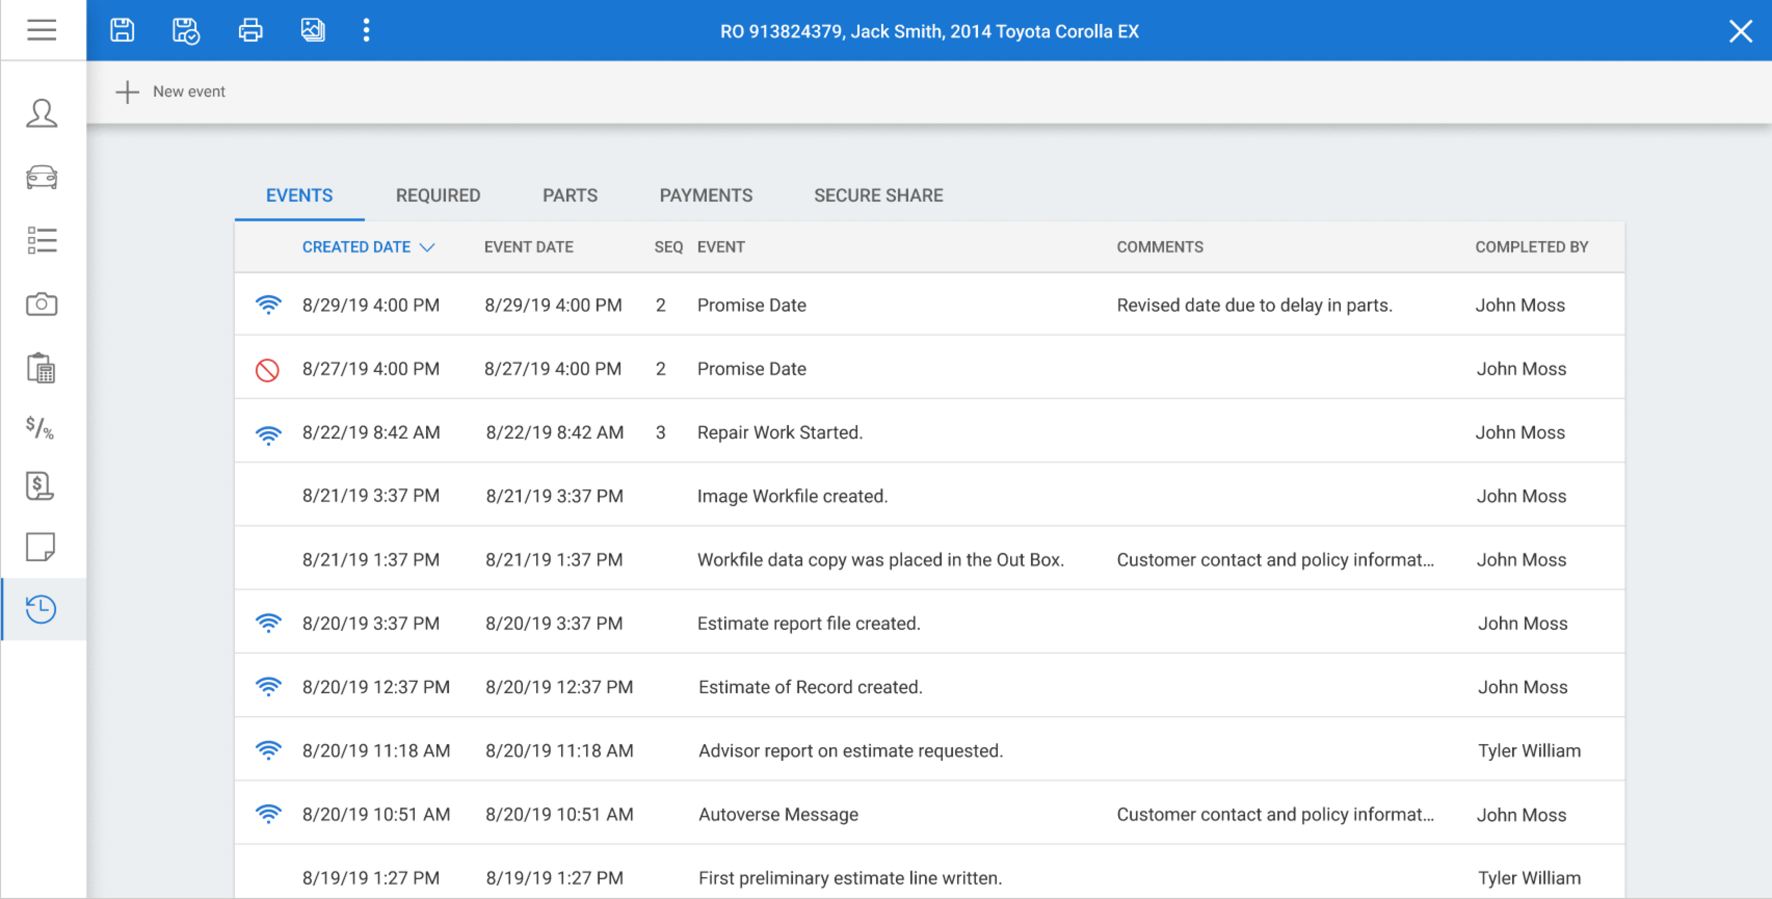Open the Customer sidebar section
This screenshot has width=1772, height=899.
pos(41,113)
